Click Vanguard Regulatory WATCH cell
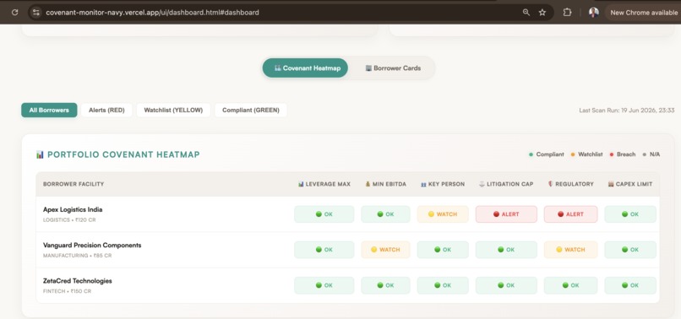 (570, 250)
